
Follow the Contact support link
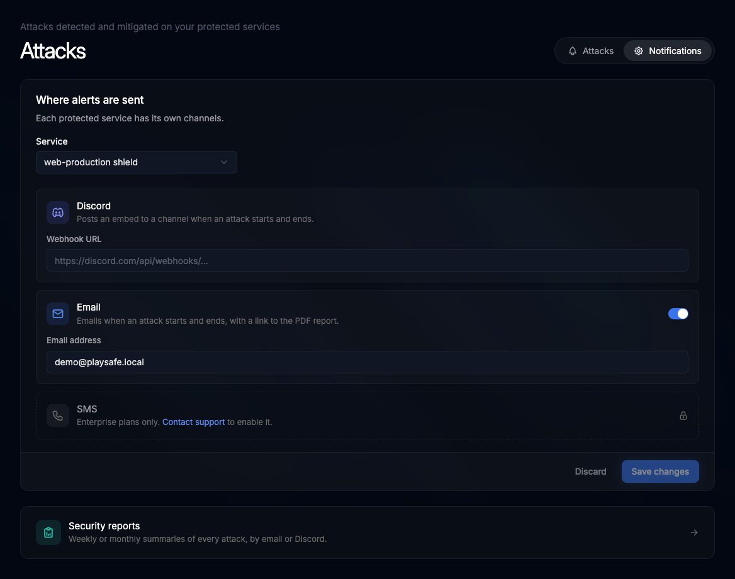point(194,422)
